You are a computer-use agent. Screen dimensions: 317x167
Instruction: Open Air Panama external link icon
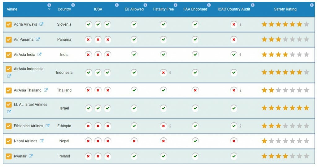click(x=38, y=39)
